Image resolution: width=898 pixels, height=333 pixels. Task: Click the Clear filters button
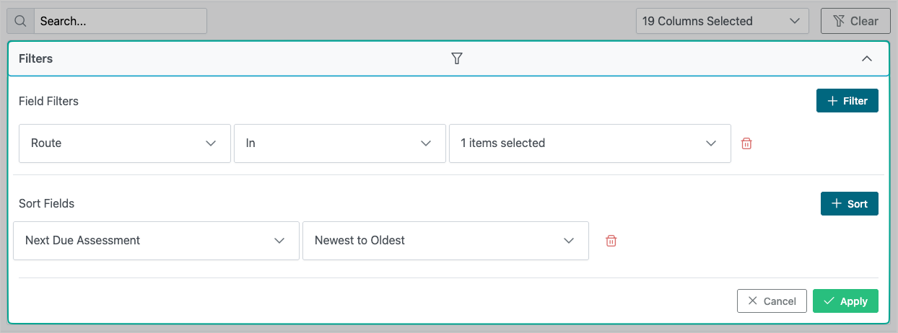[855, 21]
